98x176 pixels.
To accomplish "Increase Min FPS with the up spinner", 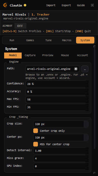I will tap(87, 106).
